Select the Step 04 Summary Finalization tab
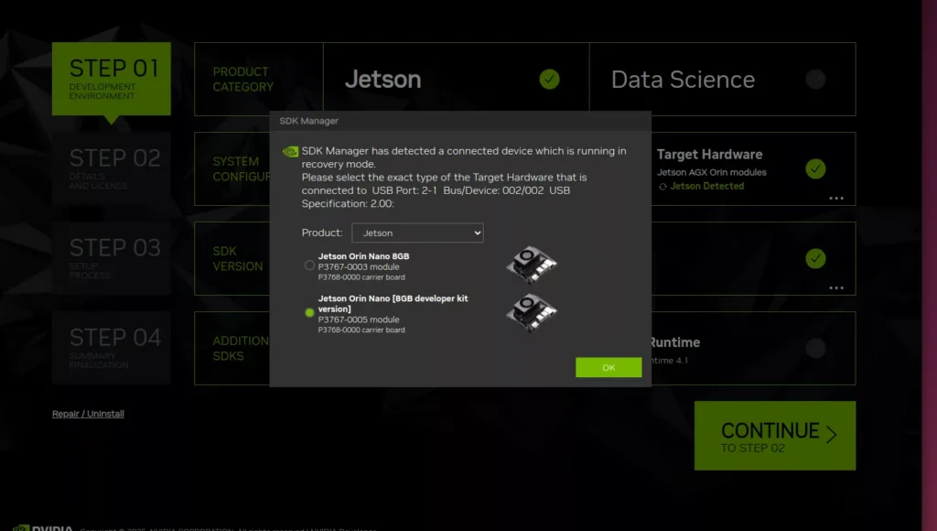 (111, 347)
